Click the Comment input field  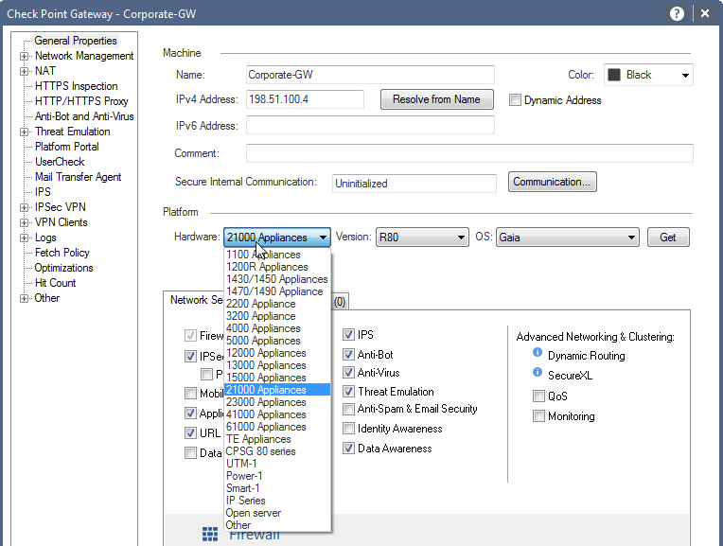[x=469, y=153]
